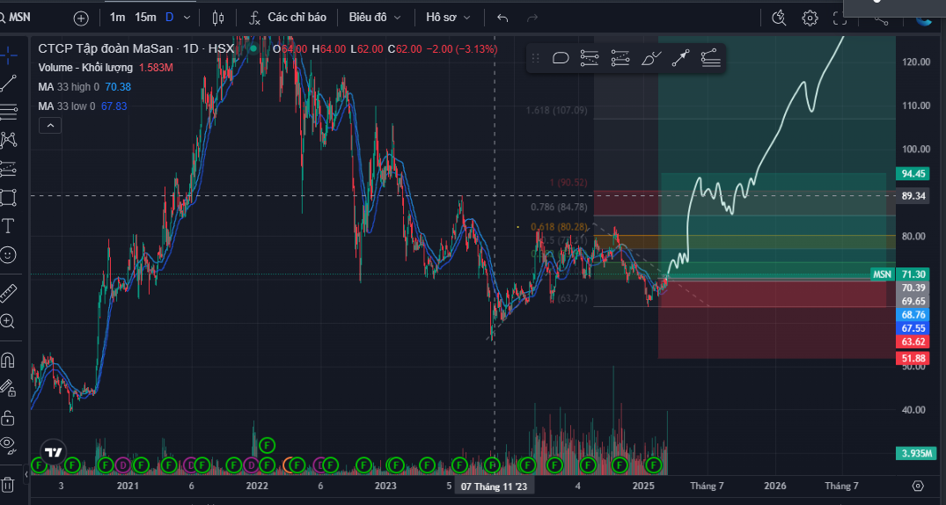946x505 pixels.
Task: Undo the last chart action
Action: pyautogui.click(x=502, y=18)
